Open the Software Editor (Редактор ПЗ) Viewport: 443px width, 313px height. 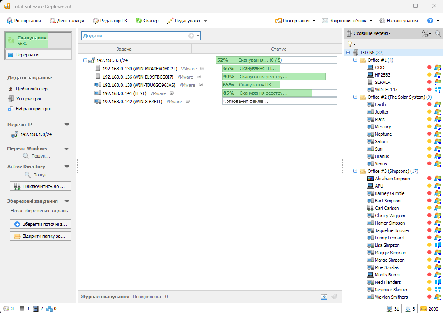pyautogui.click(x=110, y=21)
